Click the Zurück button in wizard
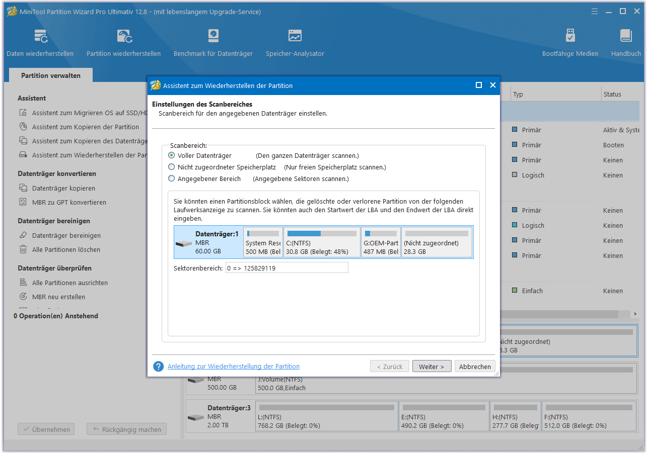Image resolution: width=647 pixels, height=454 pixels. pyautogui.click(x=390, y=367)
